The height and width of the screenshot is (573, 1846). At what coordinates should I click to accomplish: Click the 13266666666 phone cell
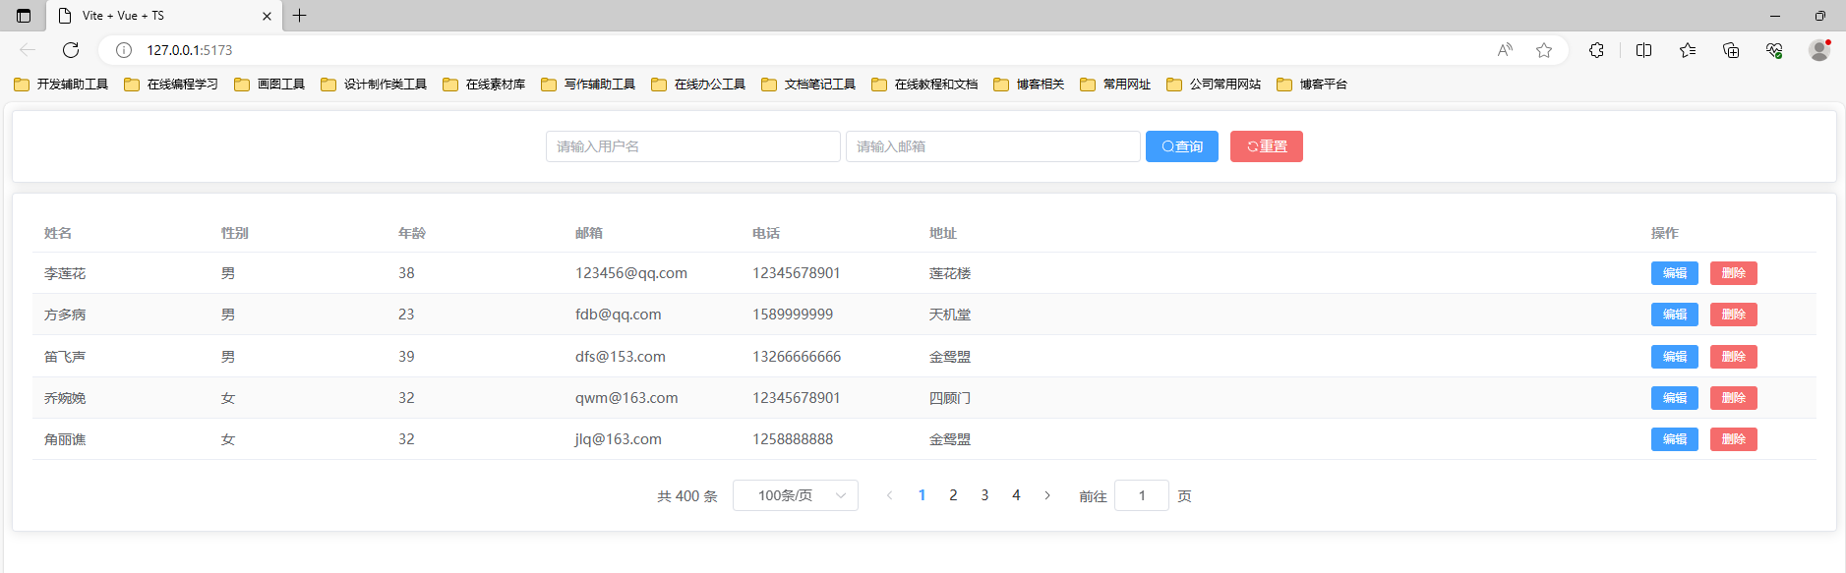(x=797, y=357)
